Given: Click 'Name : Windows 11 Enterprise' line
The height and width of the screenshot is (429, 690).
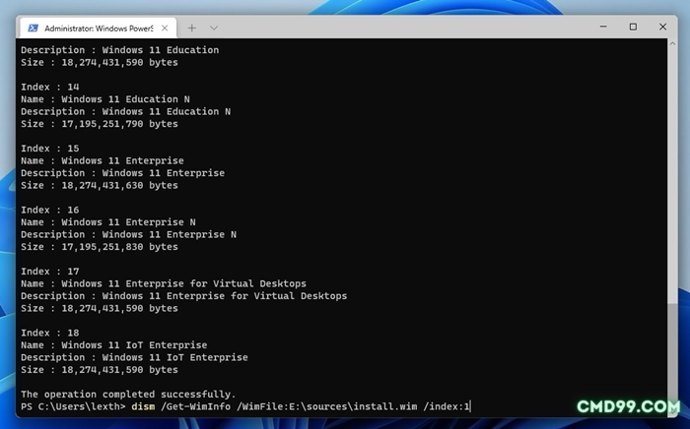Looking at the screenshot, I should [103, 160].
